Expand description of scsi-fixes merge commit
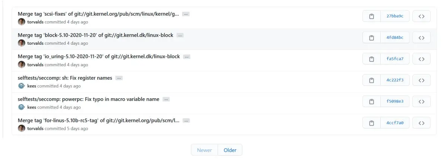 point(186,14)
